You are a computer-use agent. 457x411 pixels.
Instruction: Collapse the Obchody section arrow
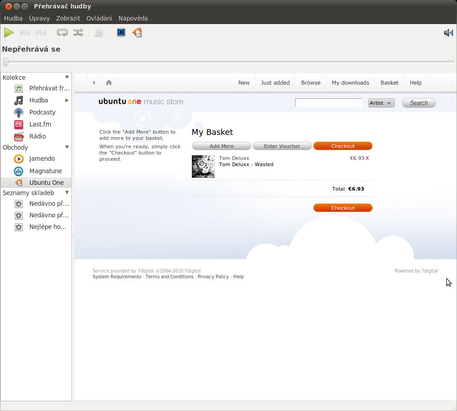tap(67, 147)
